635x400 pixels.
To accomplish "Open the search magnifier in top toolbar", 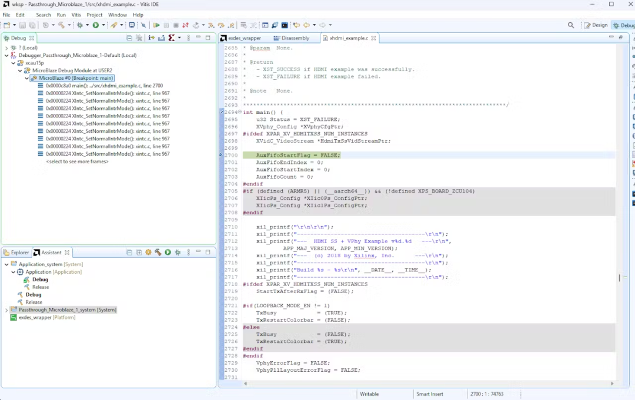I will 571,25.
